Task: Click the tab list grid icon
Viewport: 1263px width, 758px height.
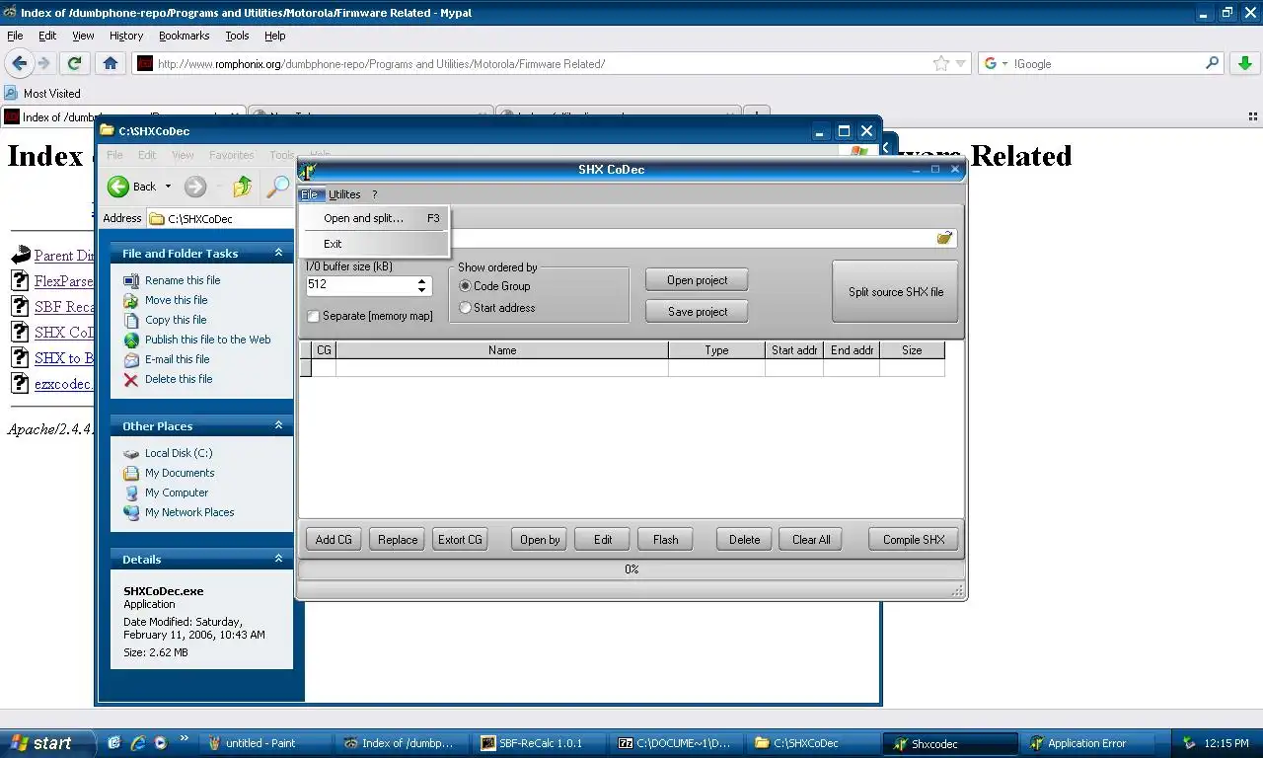Action: 1253,116
